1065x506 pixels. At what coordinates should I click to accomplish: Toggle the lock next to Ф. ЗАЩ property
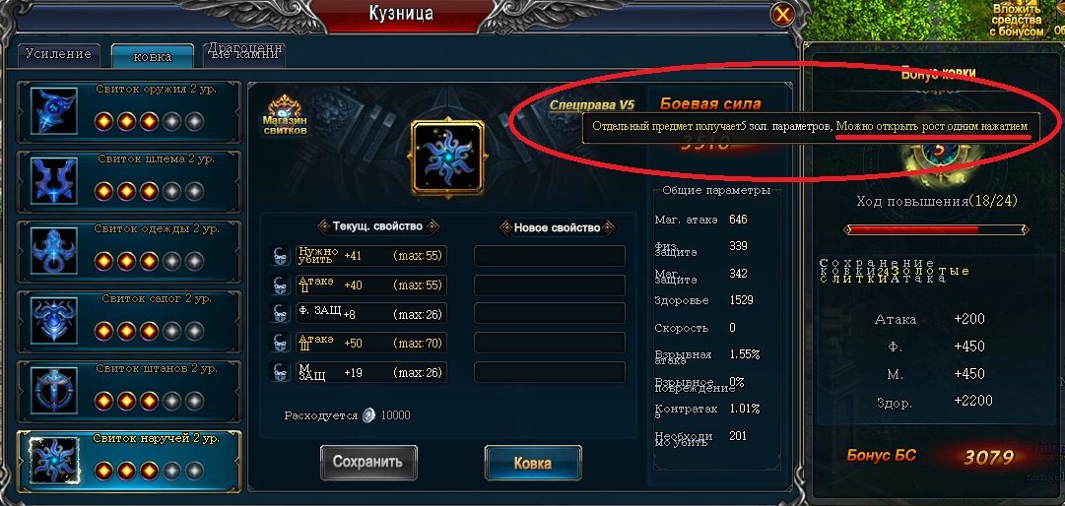coord(280,313)
